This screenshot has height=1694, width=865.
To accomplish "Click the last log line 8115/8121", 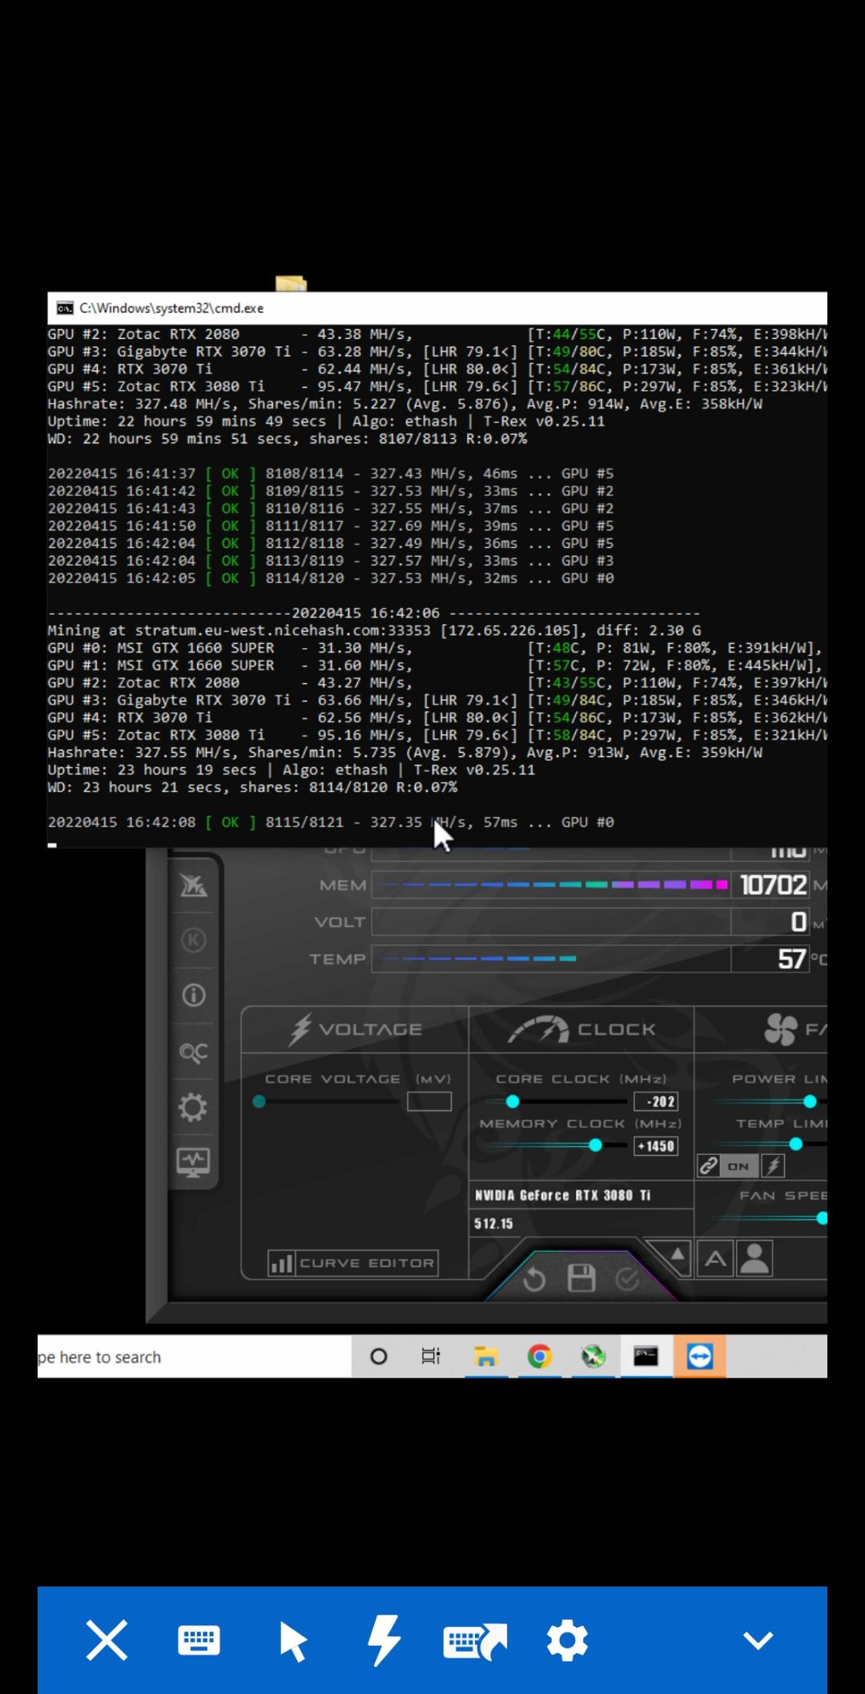I will [331, 823].
